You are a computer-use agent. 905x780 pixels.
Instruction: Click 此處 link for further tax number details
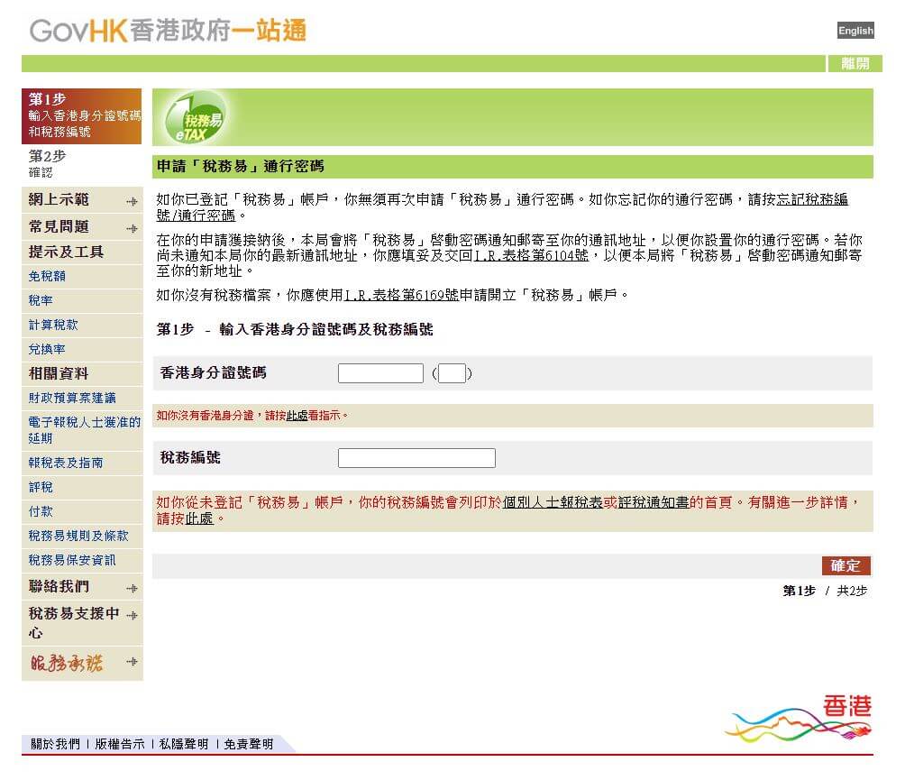coord(199,519)
